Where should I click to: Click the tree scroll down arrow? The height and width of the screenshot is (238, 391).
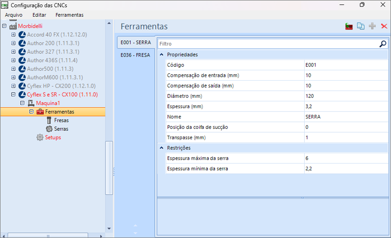click(109, 229)
